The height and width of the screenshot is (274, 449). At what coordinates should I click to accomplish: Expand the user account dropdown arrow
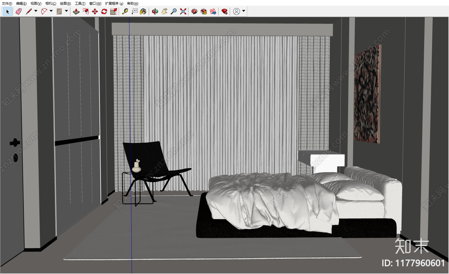pos(244,11)
